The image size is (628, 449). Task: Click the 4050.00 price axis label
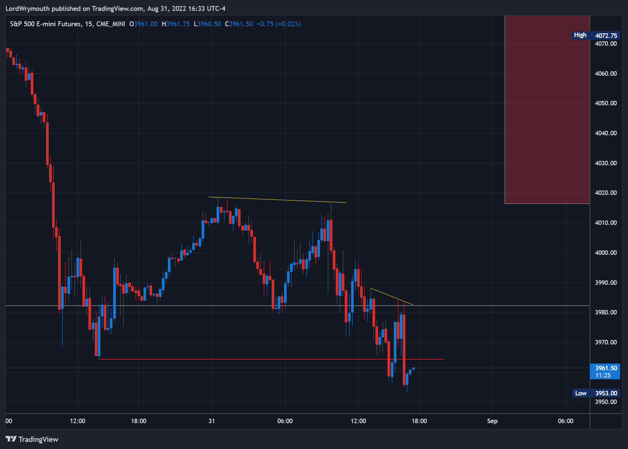coord(606,103)
